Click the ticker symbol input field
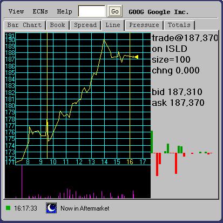223x223 pixels. point(92,11)
